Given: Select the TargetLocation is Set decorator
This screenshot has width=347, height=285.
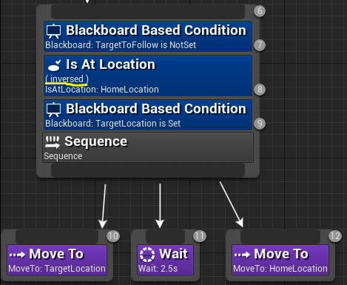Looking at the screenshot, I should click(148, 115).
